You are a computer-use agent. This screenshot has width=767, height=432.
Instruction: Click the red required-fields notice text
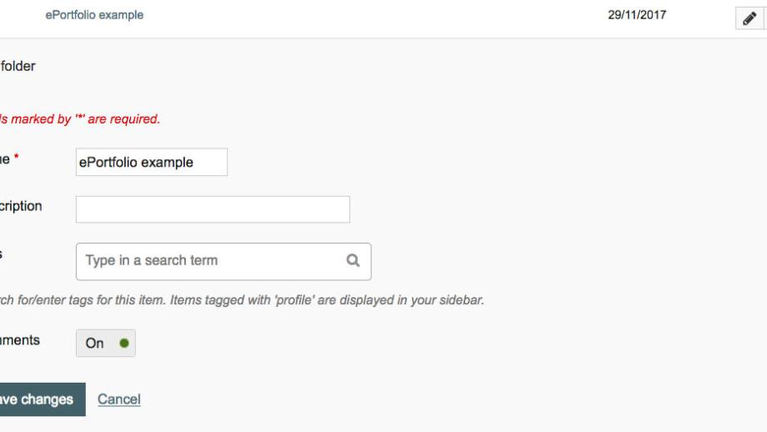tap(80, 119)
